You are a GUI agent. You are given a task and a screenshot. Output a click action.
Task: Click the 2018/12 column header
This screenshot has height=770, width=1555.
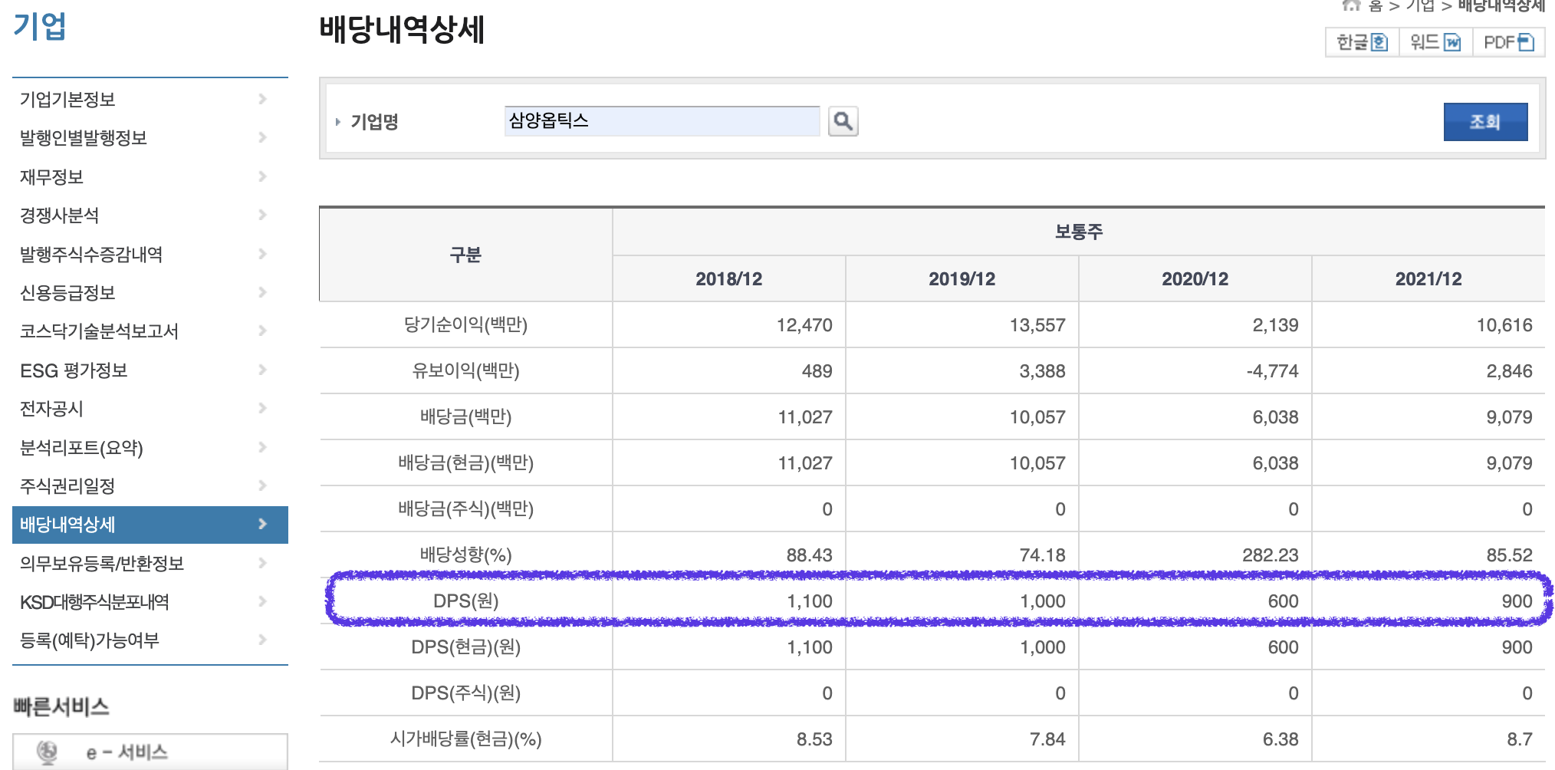click(x=728, y=278)
